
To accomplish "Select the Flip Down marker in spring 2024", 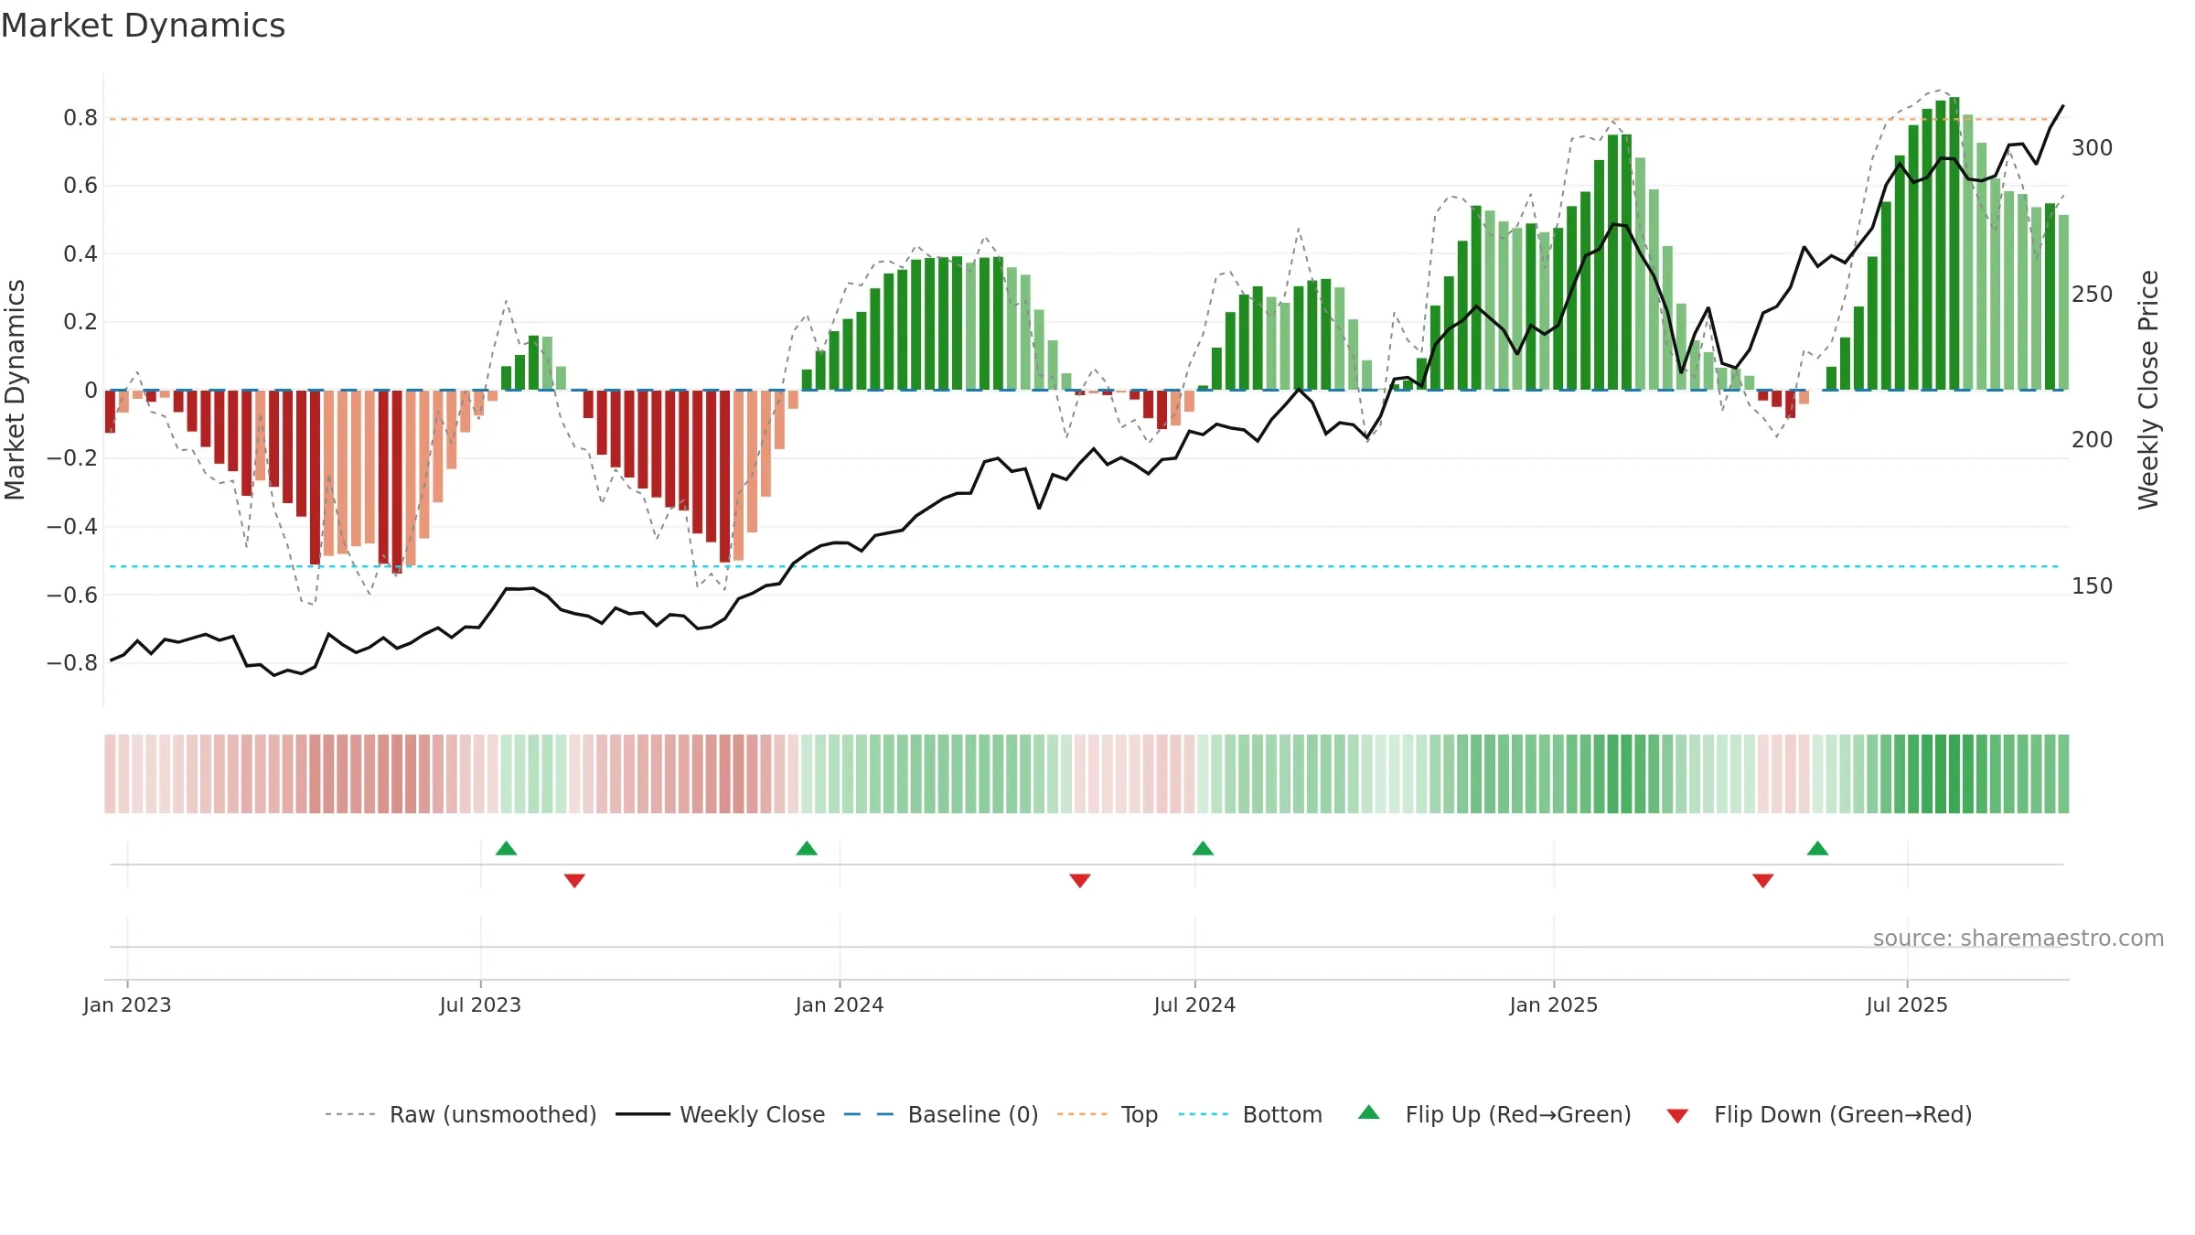I will (1080, 881).
